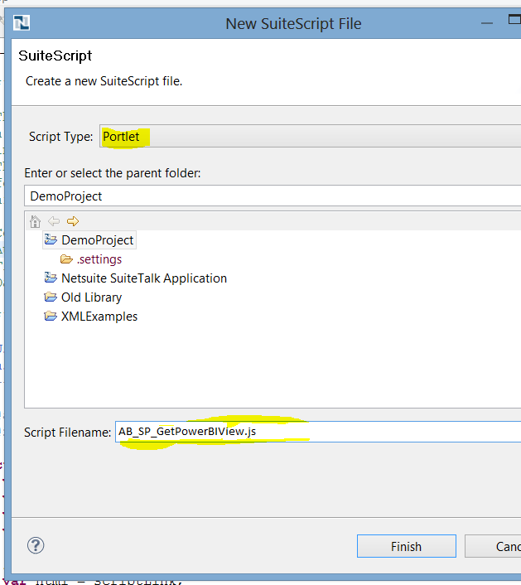The image size is (521, 585).
Task: Open help with the question mark icon
Action: pyautogui.click(x=36, y=545)
